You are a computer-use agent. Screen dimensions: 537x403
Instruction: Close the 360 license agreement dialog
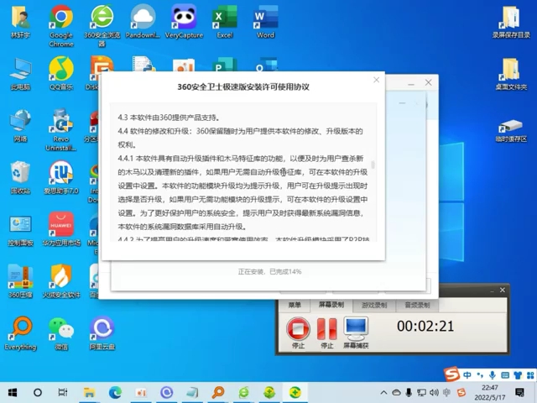click(377, 80)
